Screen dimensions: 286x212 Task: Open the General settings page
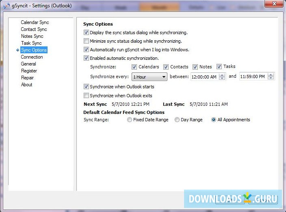click(x=28, y=64)
